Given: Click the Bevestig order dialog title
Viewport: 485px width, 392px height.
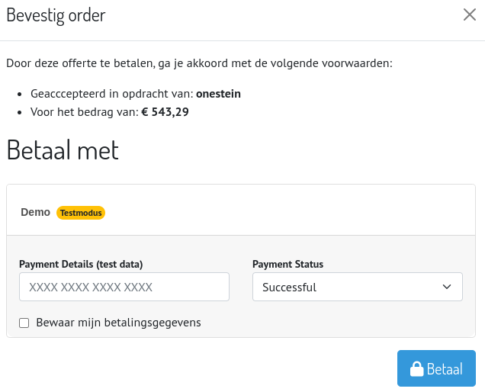Looking at the screenshot, I should pos(56,14).
